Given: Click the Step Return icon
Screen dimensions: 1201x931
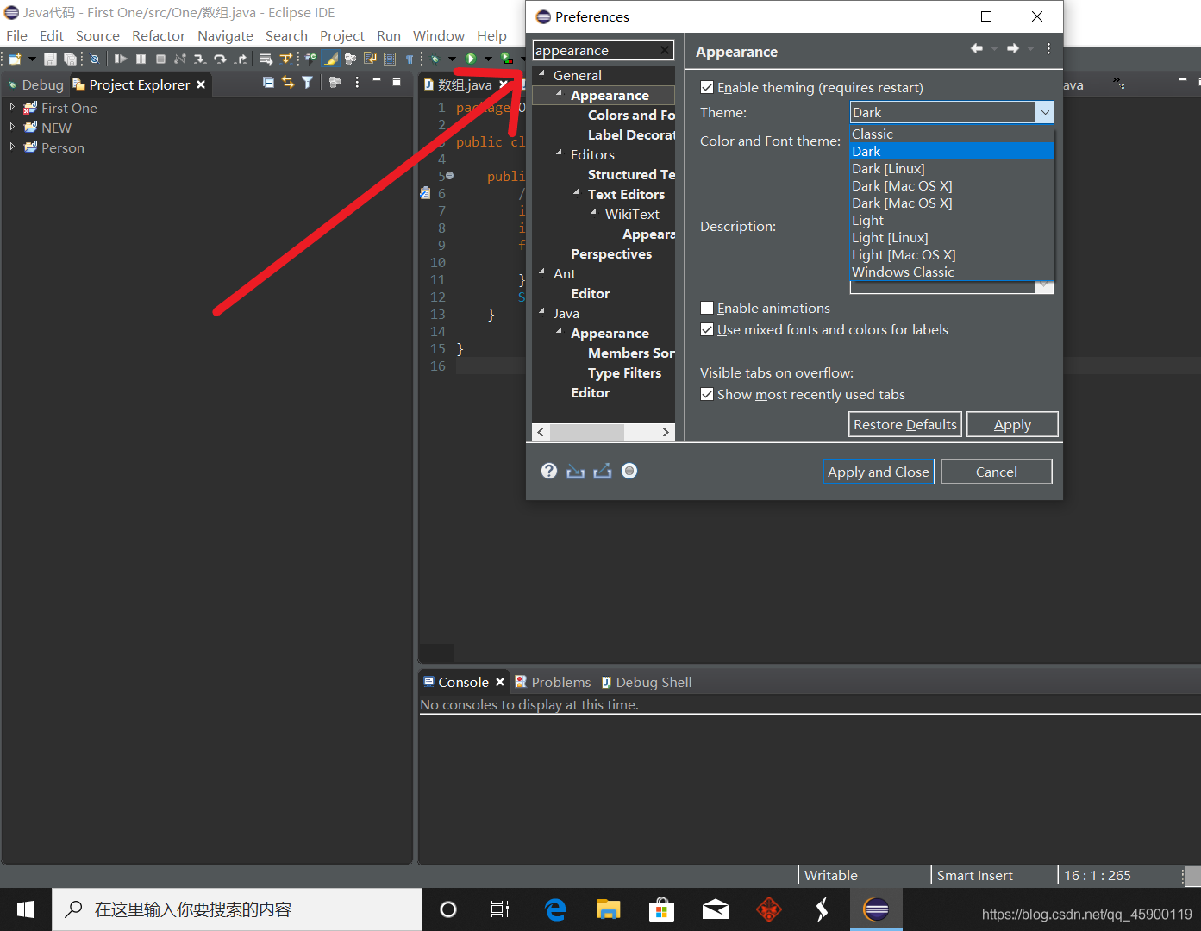Looking at the screenshot, I should click(x=241, y=59).
